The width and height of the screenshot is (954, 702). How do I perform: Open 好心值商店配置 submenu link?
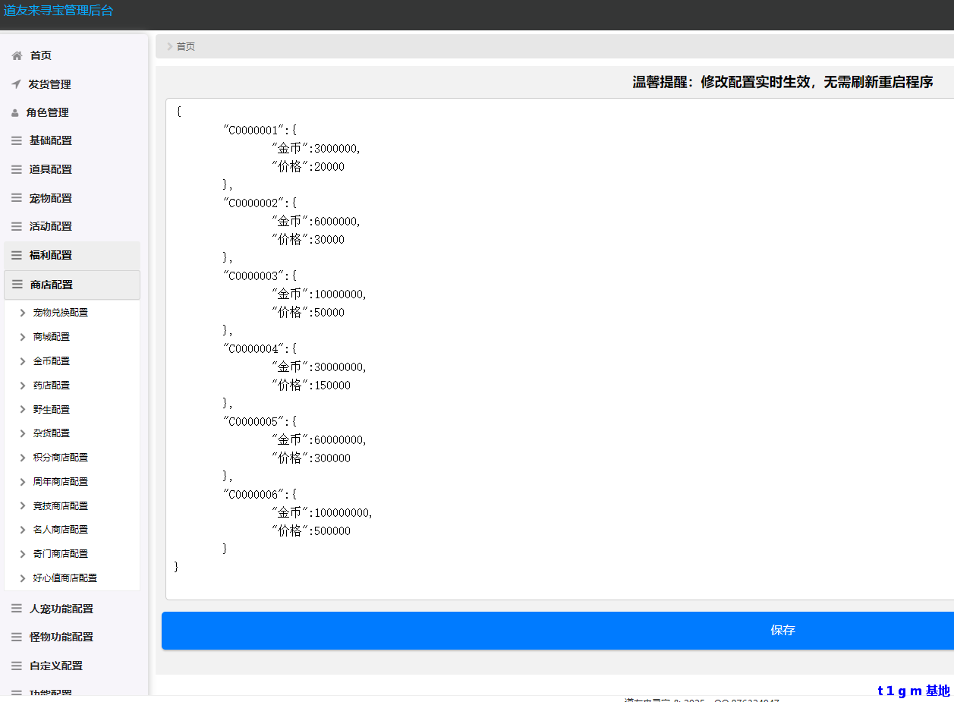coord(65,578)
